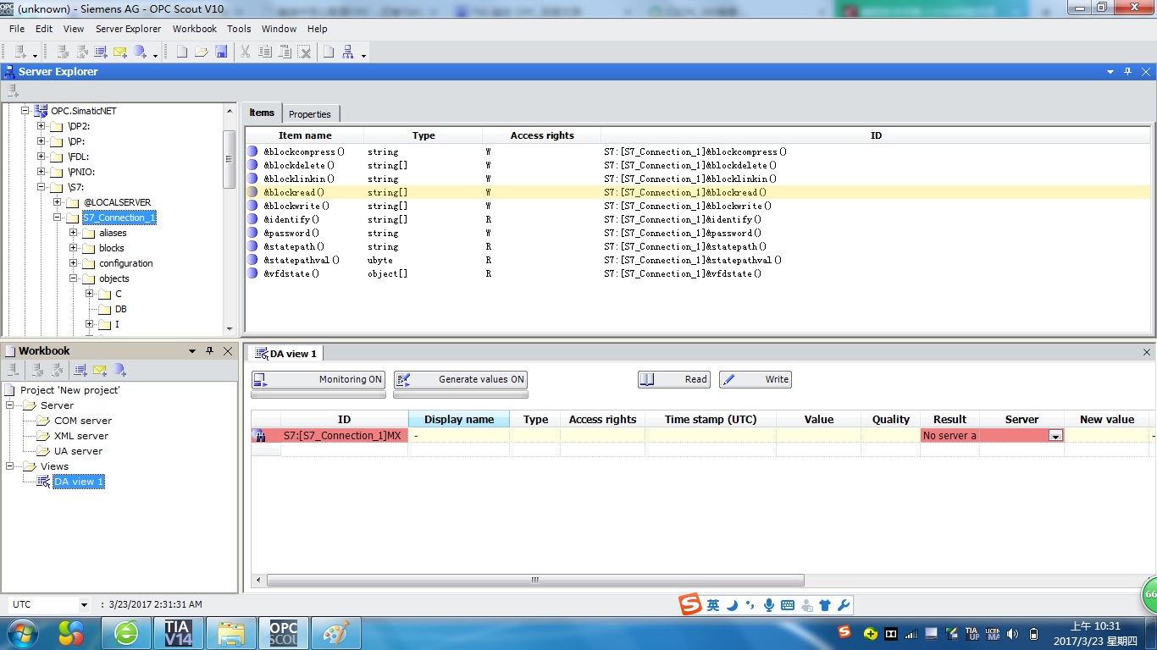Toggle Monitoring ON button
The height and width of the screenshot is (650, 1157).
tap(318, 380)
